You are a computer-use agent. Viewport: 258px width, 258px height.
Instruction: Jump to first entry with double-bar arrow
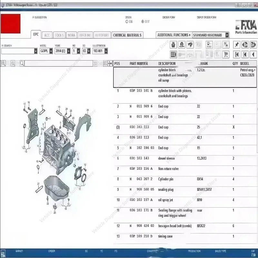coord(237,55)
